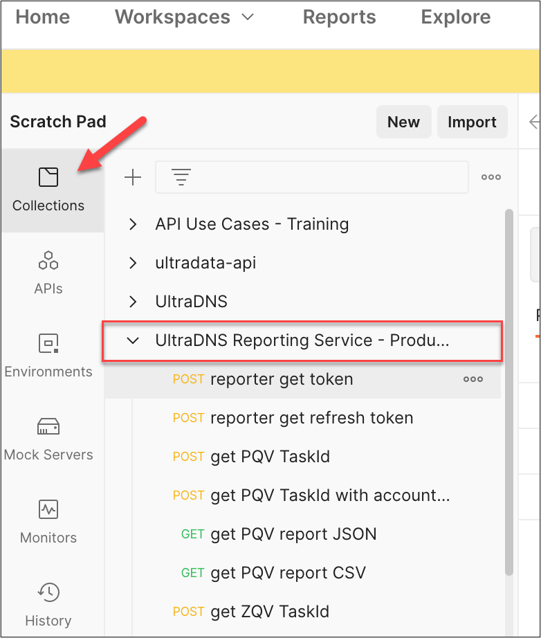Click UltraDNS Reporting Service - Produ... name
The height and width of the screenshot is (638, 541).
tap(302, 340)
